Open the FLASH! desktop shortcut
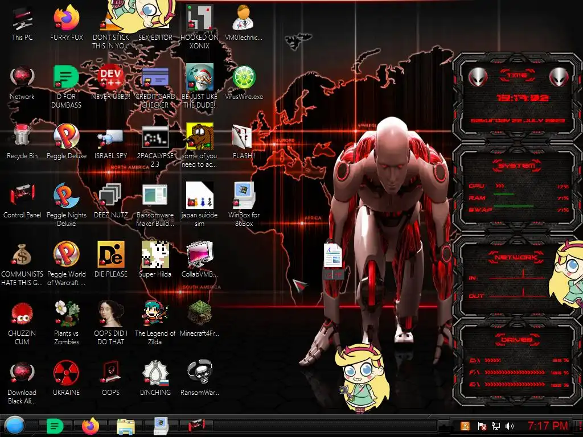 click(244, 142)
